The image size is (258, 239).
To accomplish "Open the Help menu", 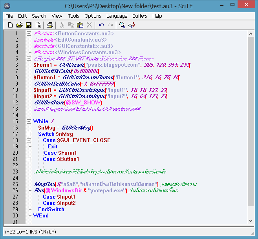I will [x=157, y=16].
